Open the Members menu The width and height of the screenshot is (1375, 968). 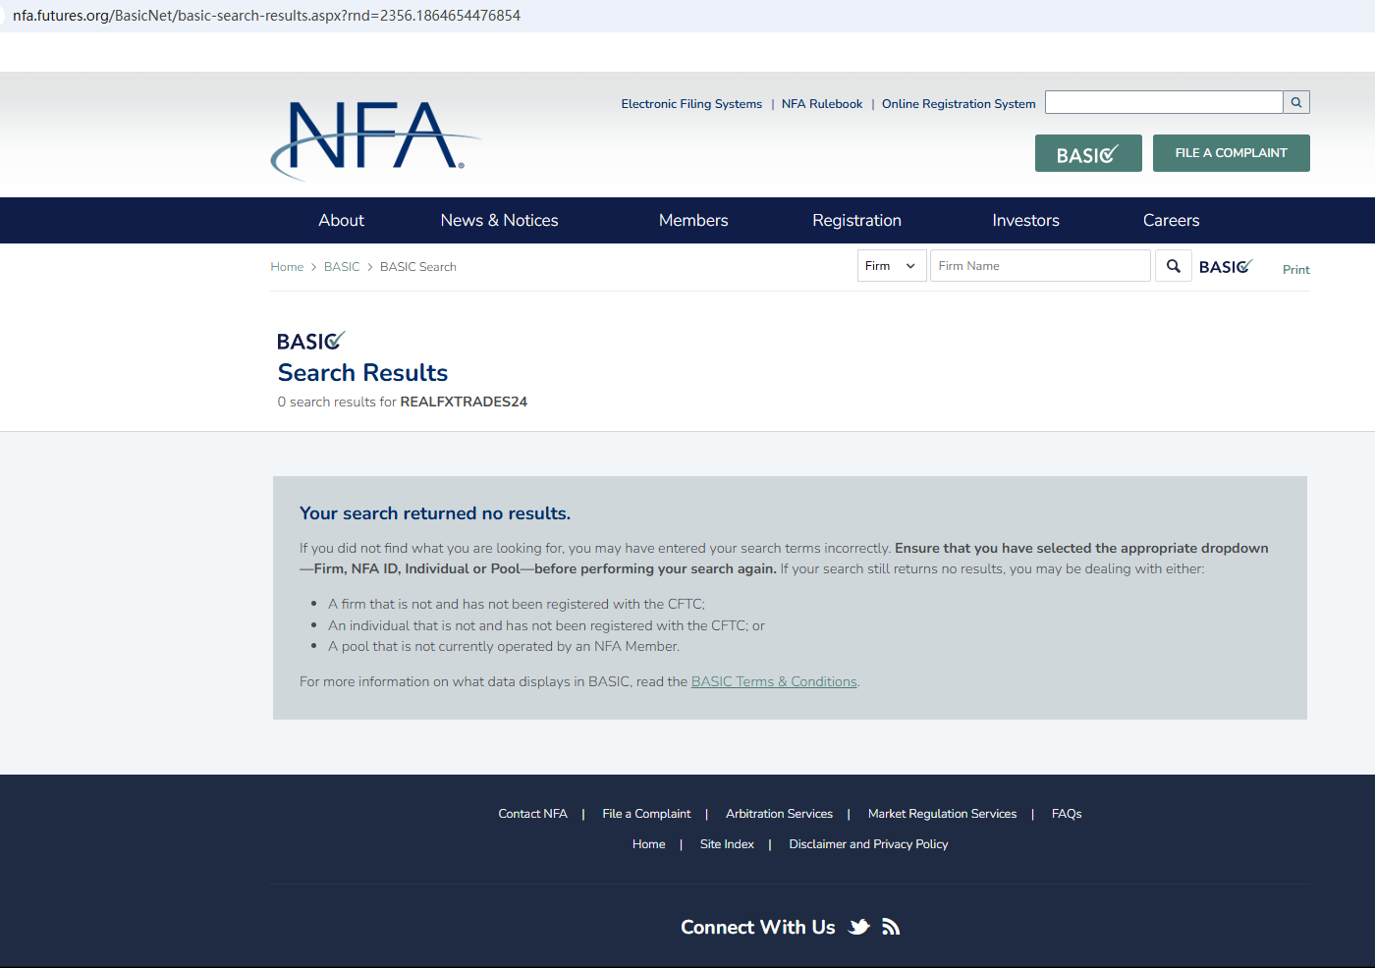click(x=693, y=221)
